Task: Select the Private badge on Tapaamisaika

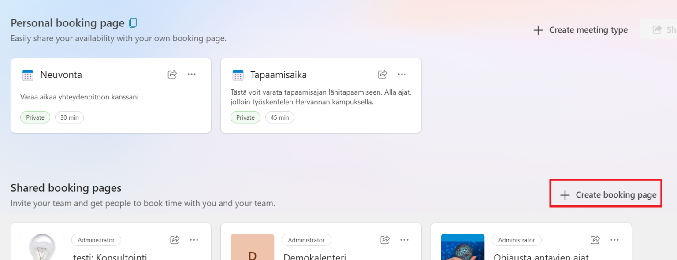Action: coord(245,117)
